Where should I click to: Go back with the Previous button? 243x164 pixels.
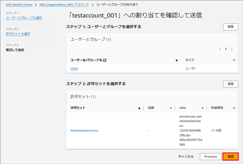point(210,157)
